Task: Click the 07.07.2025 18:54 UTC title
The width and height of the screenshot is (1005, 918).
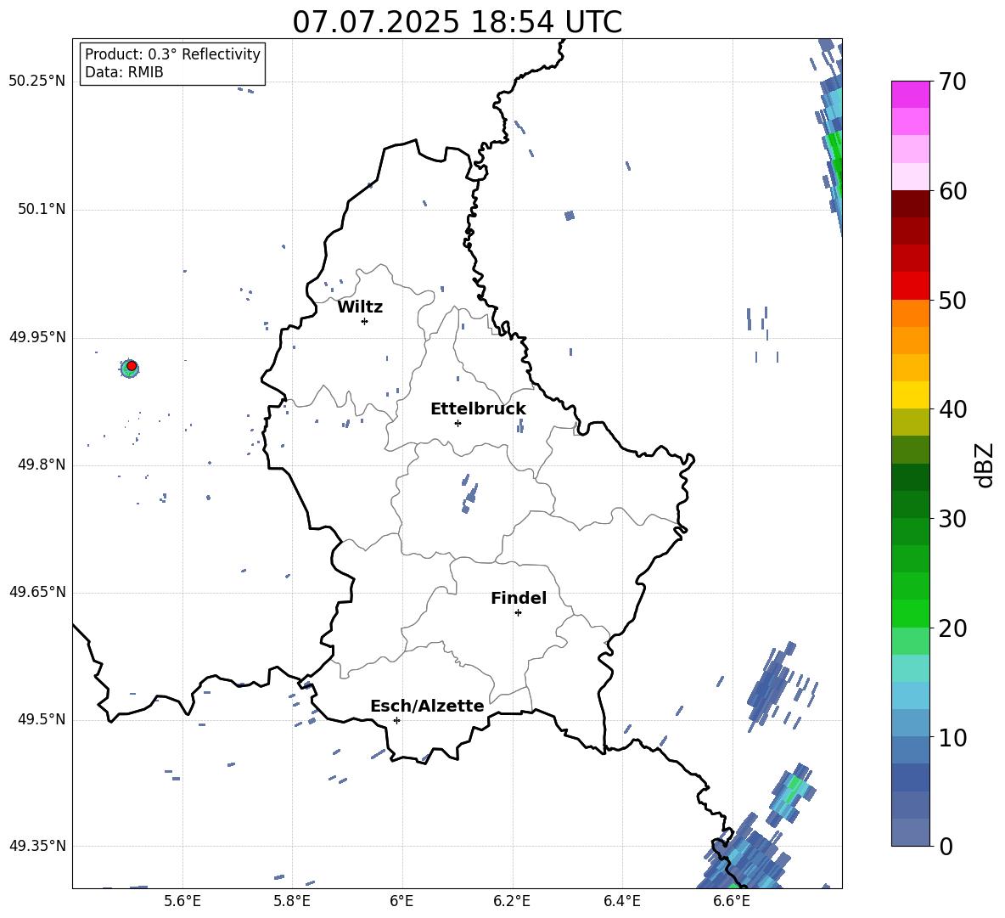Action: (457, 22)
